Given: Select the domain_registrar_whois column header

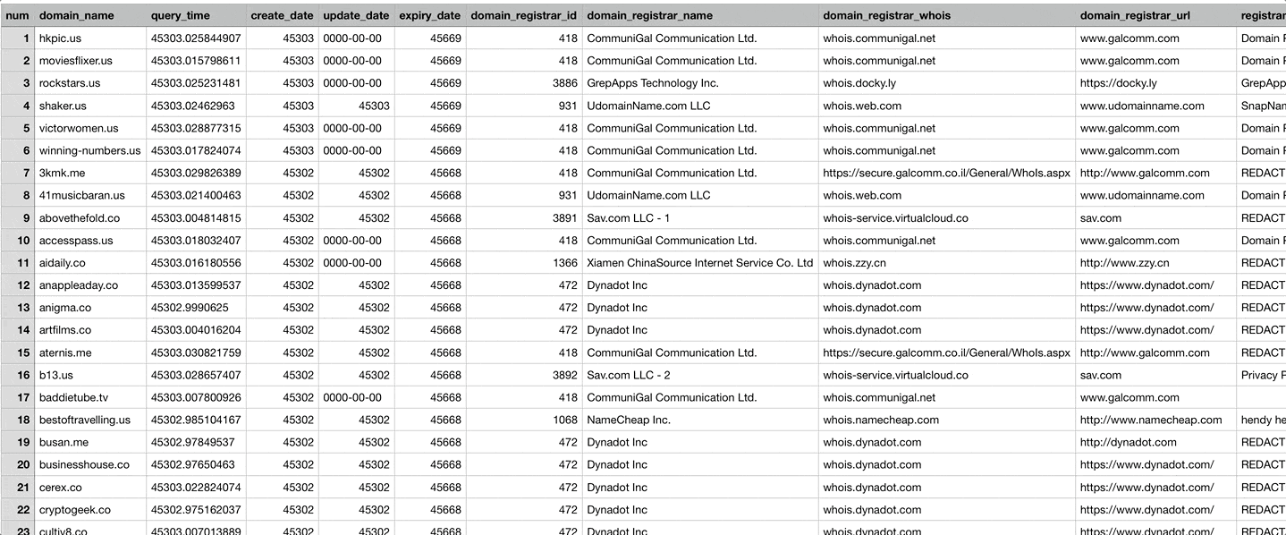Looking at the screenshot, I should [x=886, y=16].
